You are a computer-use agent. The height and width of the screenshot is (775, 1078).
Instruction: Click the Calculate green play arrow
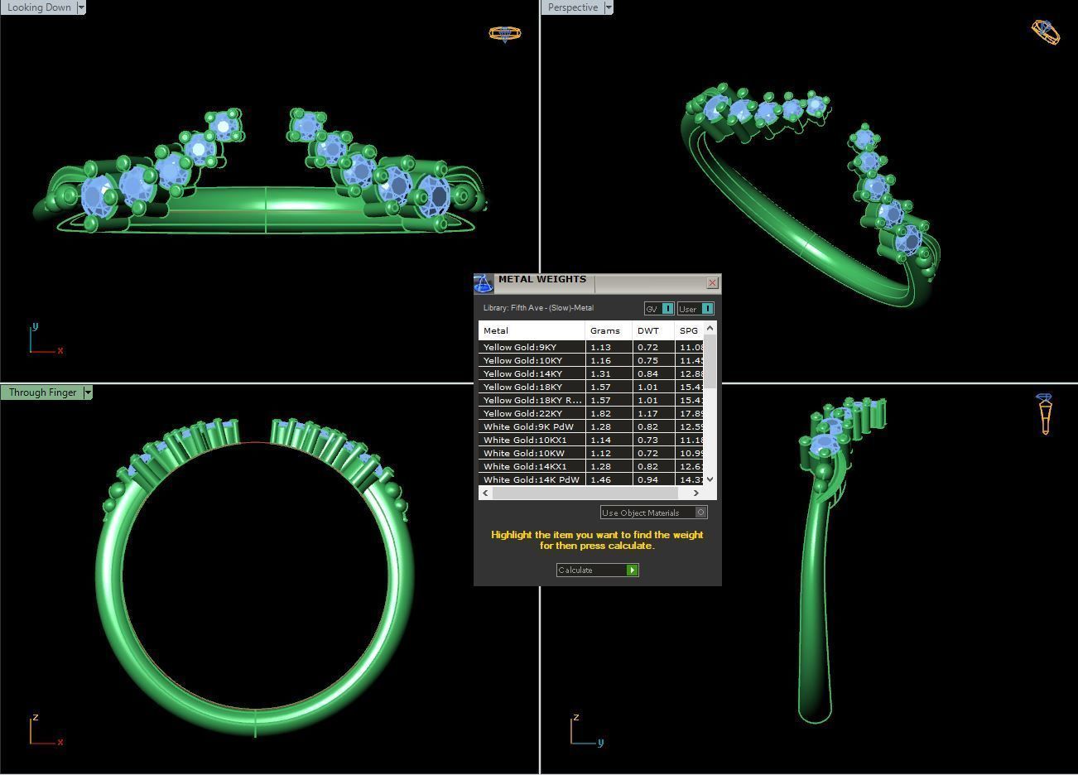coord(633,570)
